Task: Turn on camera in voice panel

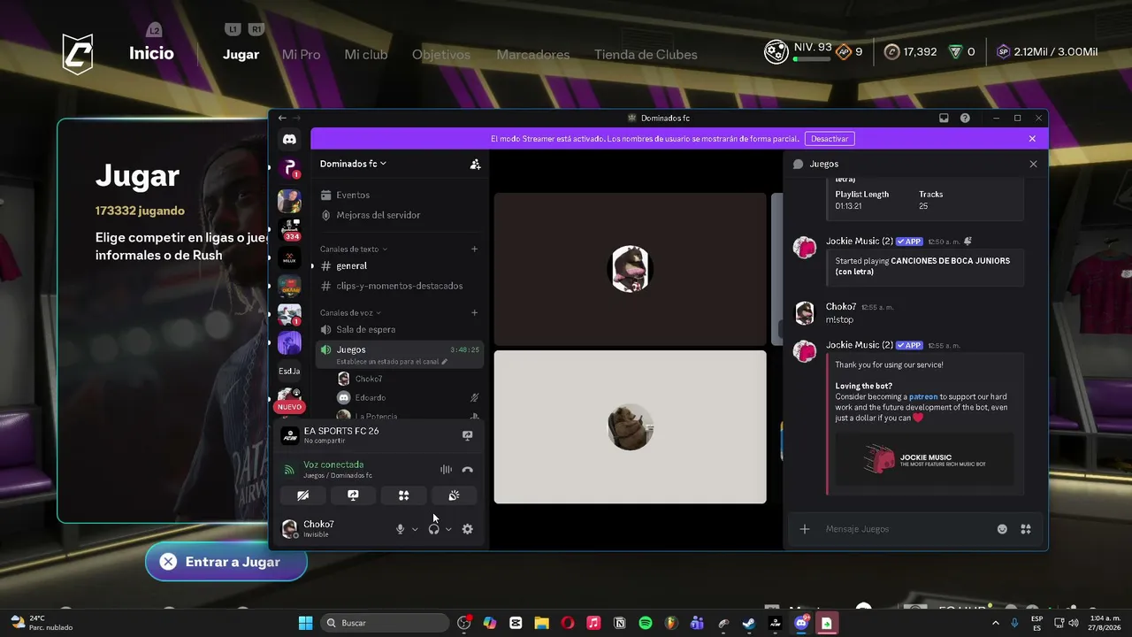Action: pyautogui.click(x=303, y=495)
